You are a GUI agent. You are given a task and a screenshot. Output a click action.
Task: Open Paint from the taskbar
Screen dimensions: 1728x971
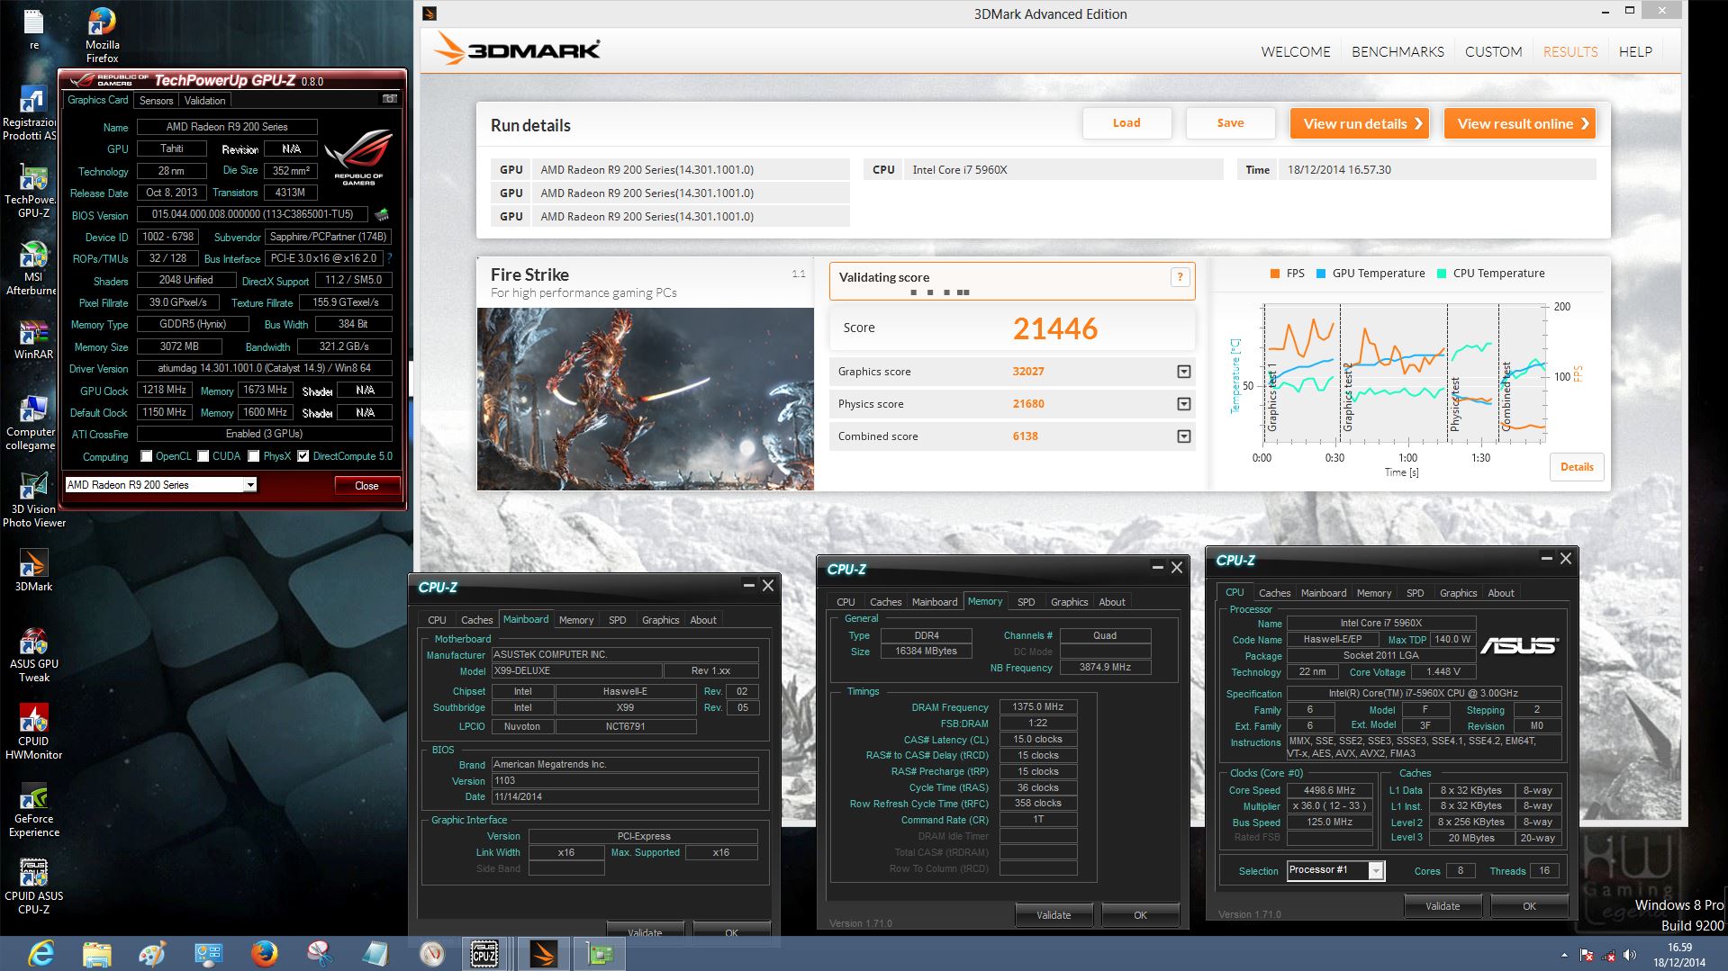[152, 953]
